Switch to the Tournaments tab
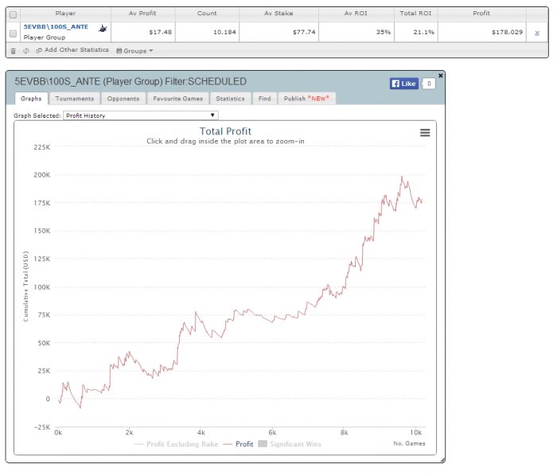 point(75,99)
